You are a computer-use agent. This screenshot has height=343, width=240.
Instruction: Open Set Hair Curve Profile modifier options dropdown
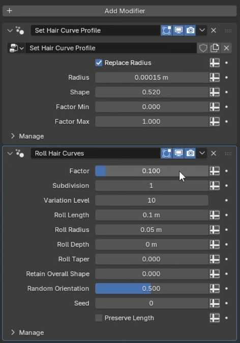coord(202,31)
